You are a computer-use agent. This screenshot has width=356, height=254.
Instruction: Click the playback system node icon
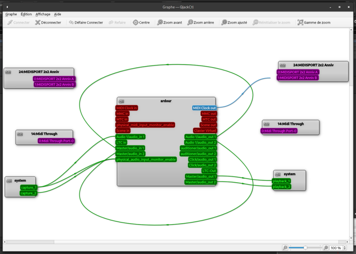[278, 174]
